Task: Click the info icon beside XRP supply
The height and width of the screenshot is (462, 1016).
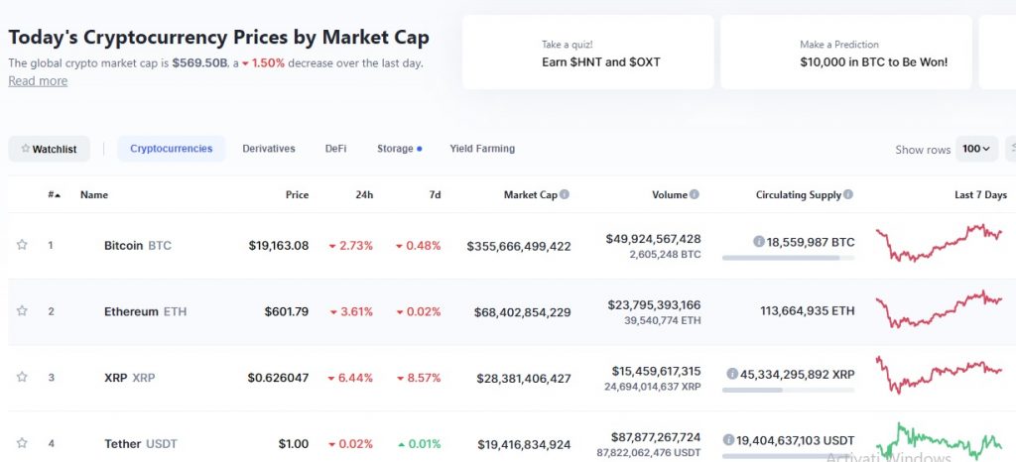Action: [x=732, y=374]
